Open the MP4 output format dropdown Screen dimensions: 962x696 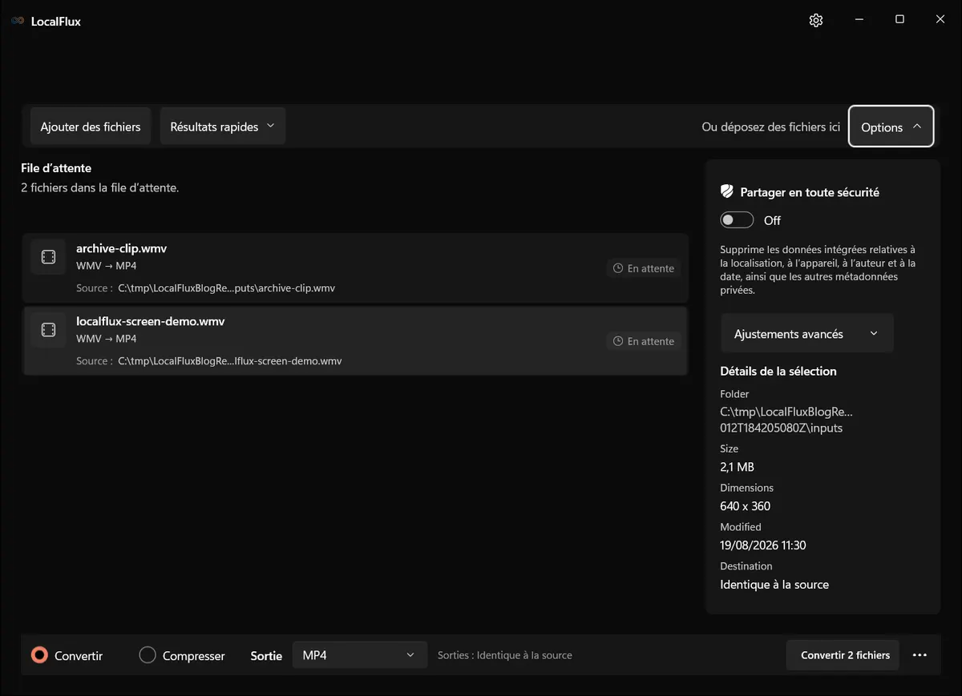[358, 655]
